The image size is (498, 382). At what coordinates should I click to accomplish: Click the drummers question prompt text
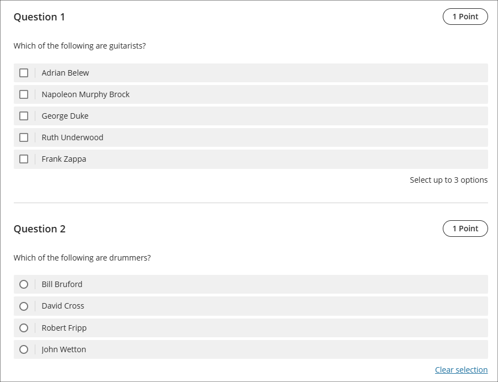pos(82,258)
